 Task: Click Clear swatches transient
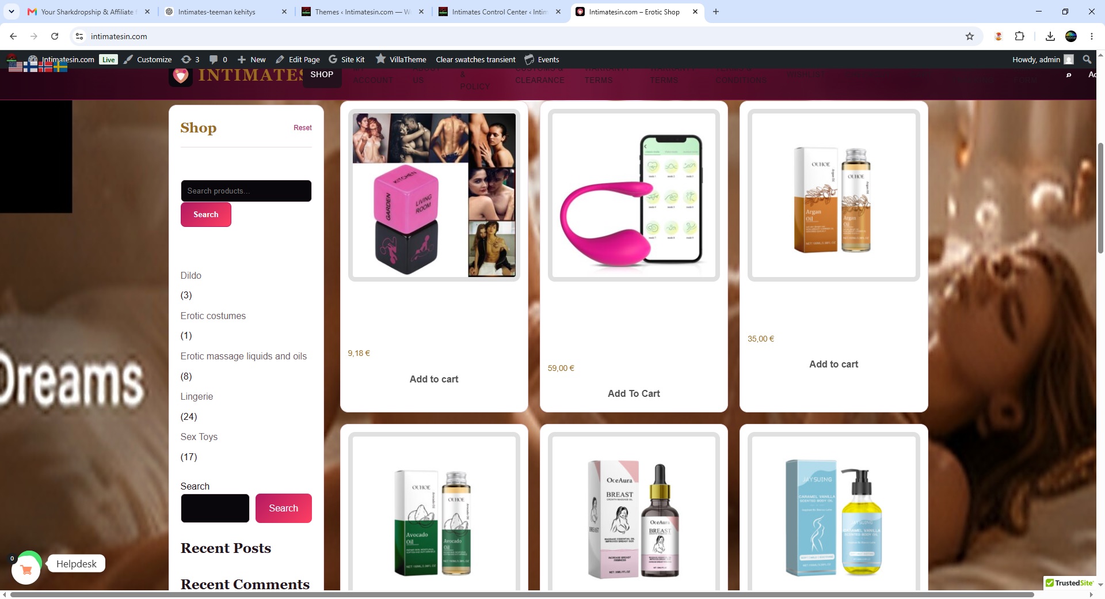pyautogui.click(x=475, y=59)
